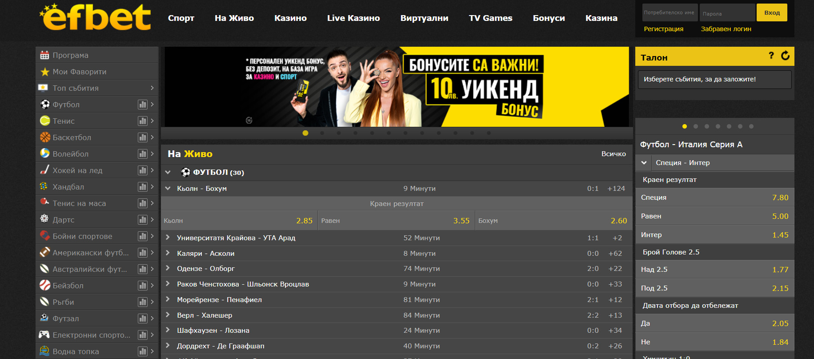814x359 pixels.
Task: Focus the Потребителско име field
Action: tap(670, 12)
